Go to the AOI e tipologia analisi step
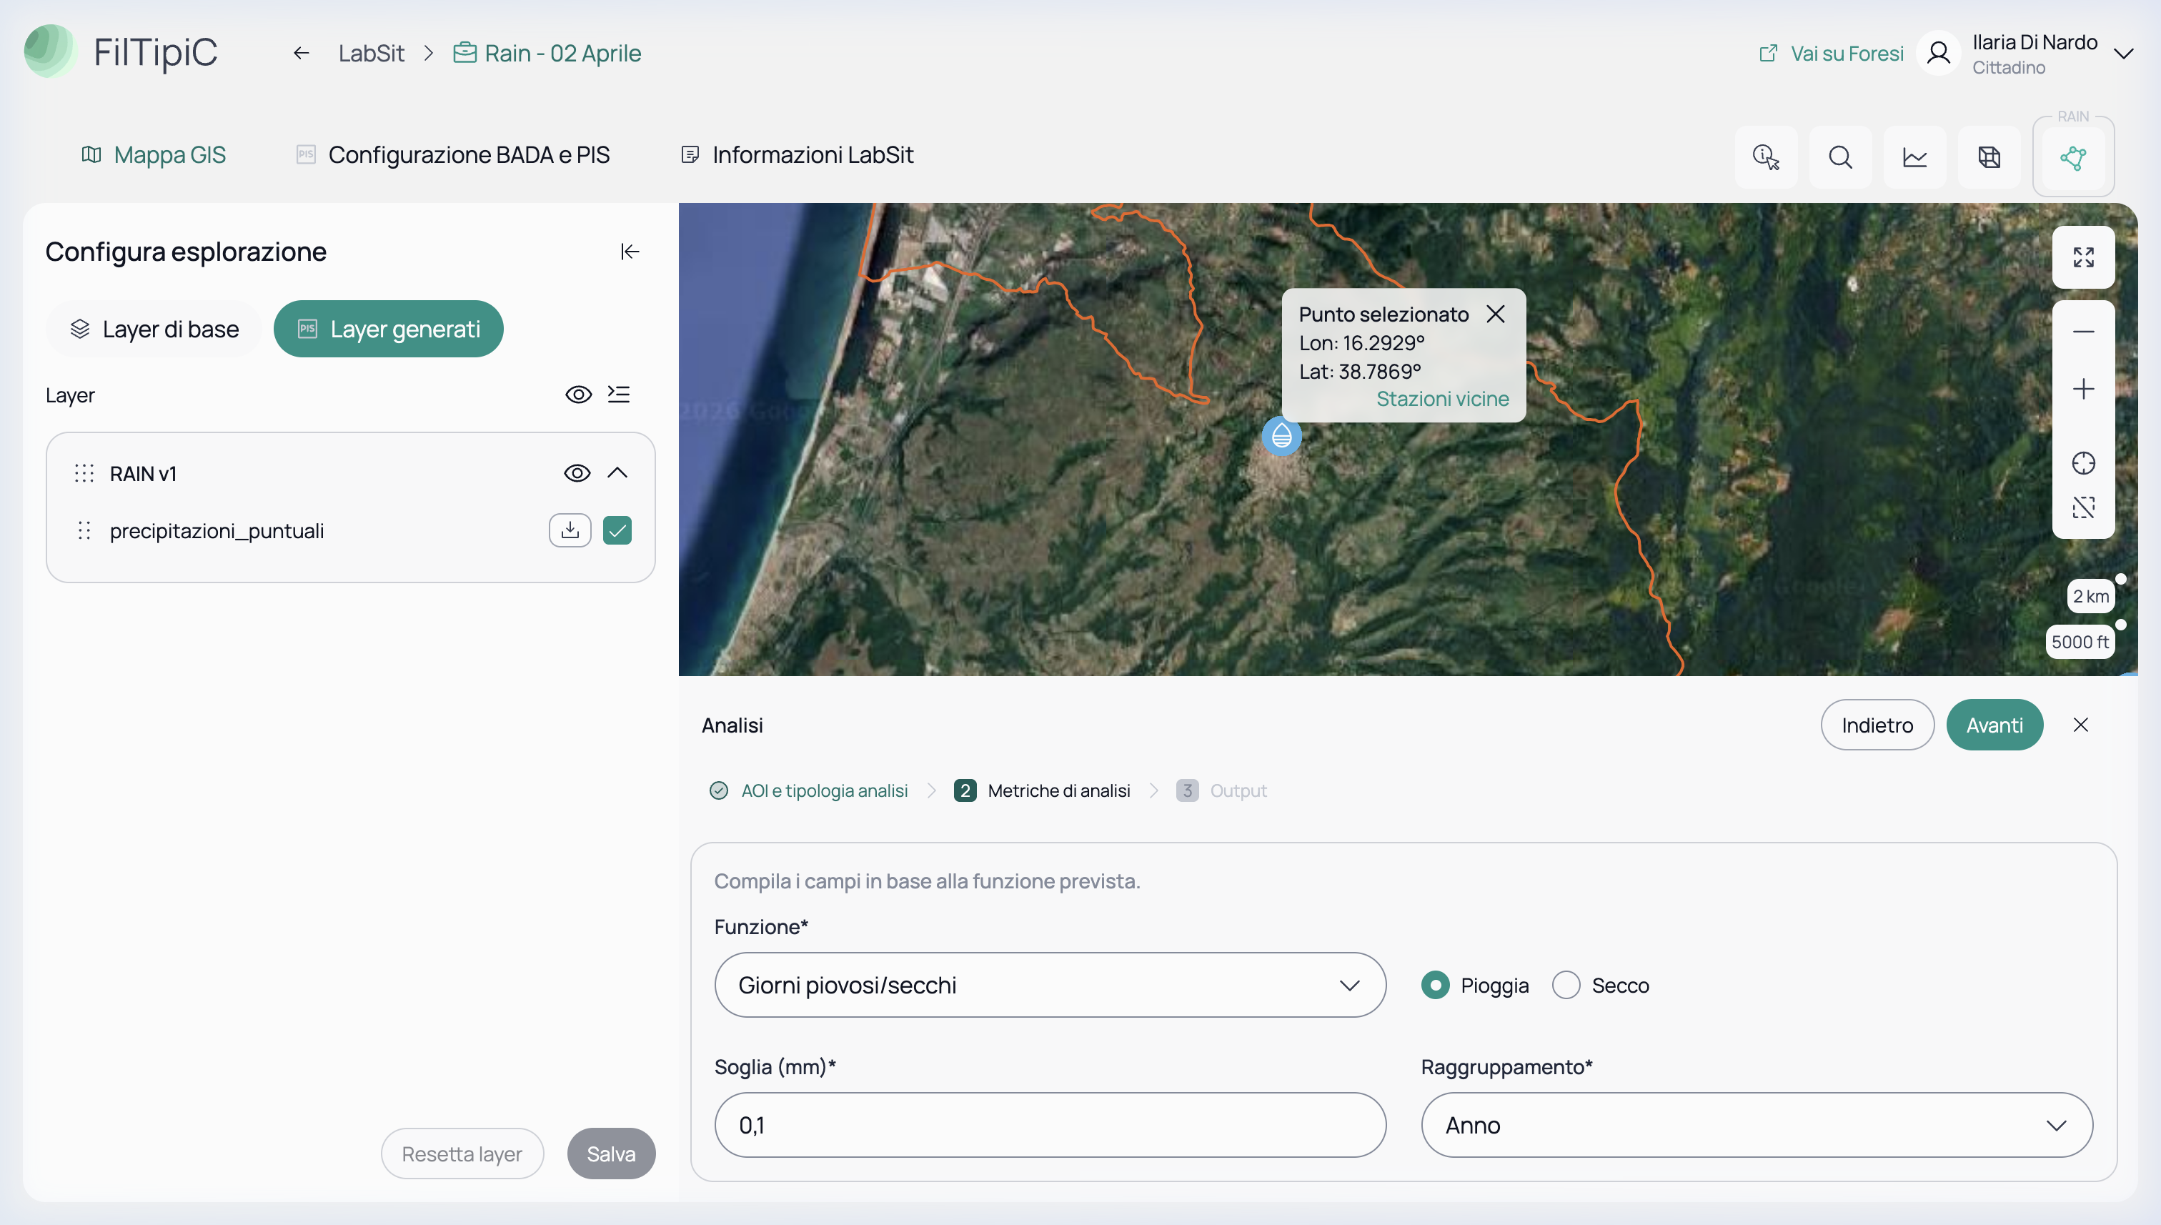This screenshot has height=1225, width=2161. click(x=808, y=791)
